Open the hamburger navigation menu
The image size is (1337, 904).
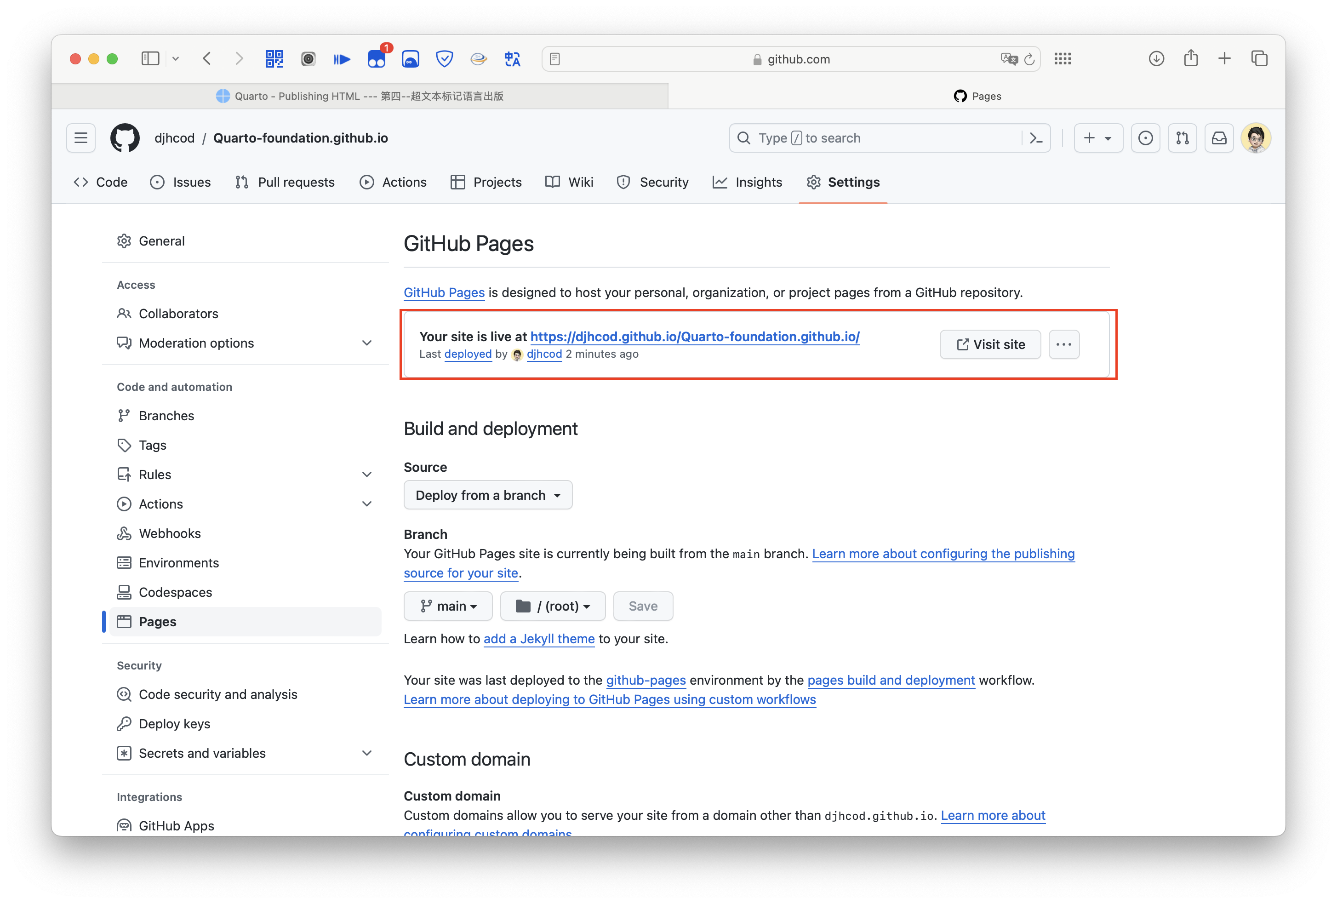[80, 138]
